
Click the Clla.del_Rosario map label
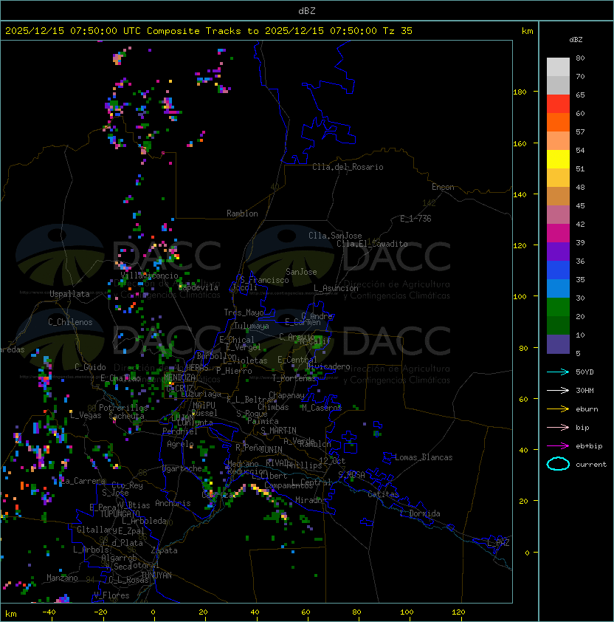pos(348,167)
